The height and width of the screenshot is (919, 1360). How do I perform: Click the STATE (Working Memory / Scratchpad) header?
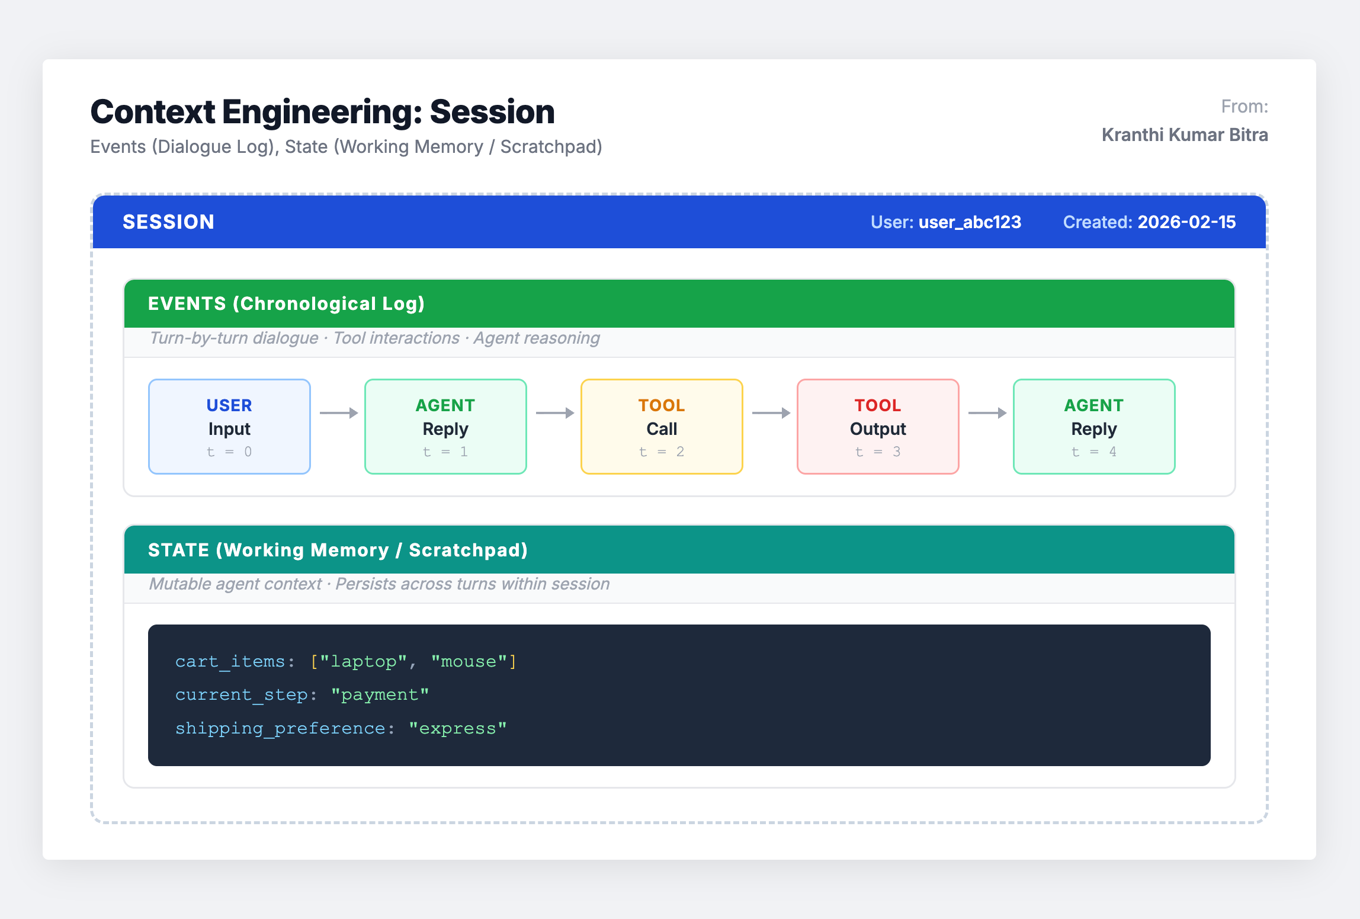pos(338,550)
